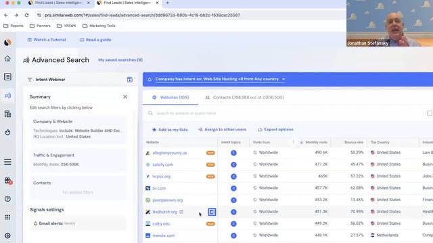Click the Intent topics column header

(x=231, y=142)
